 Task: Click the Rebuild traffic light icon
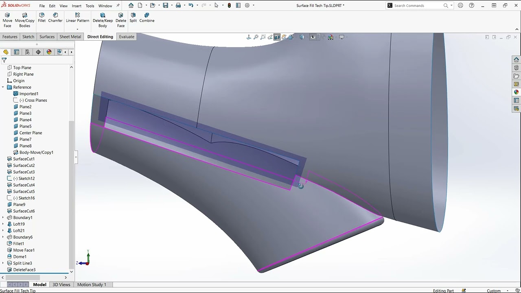[229, 5]
